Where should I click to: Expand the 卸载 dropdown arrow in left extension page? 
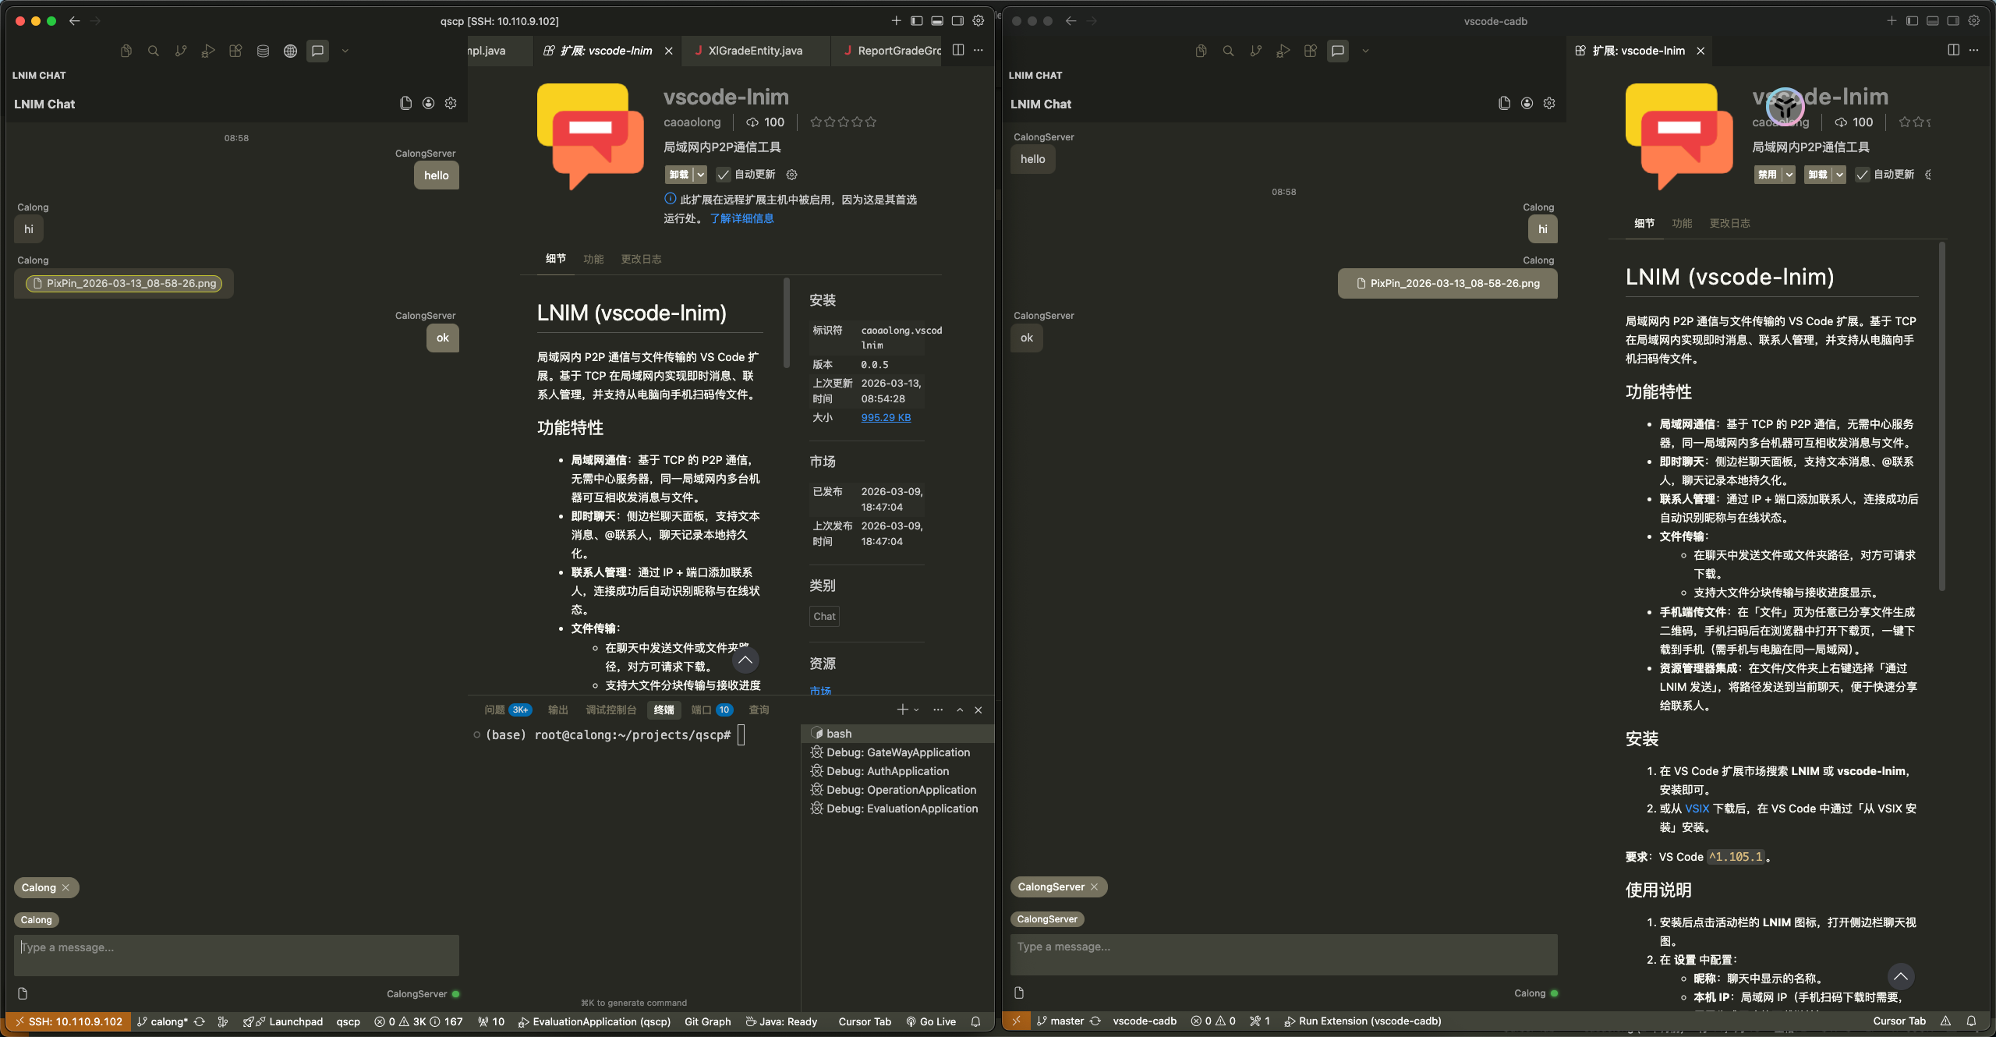point(700,175)
